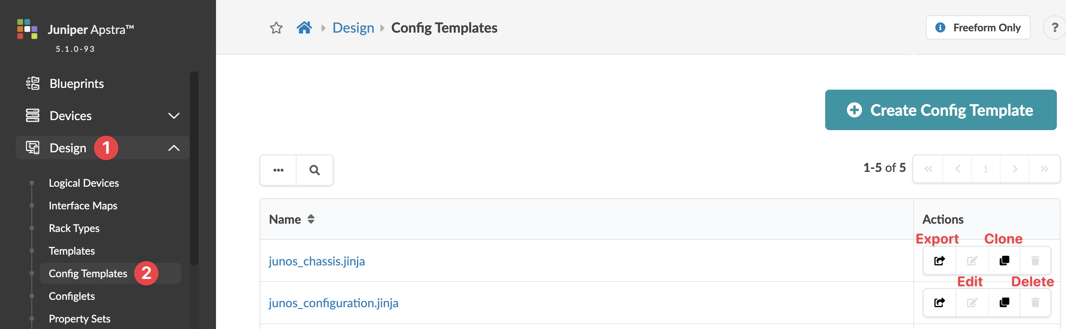Open Logical Devices in the sidebar
Screen dimensions: 1066x329
[84, 183]
